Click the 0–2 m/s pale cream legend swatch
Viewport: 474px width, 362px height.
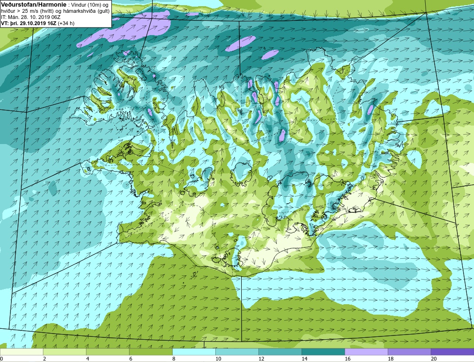pyautogui.click(x=22, y=352)
